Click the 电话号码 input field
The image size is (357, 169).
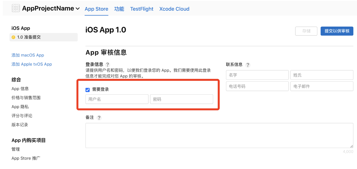tap(257, 86)
